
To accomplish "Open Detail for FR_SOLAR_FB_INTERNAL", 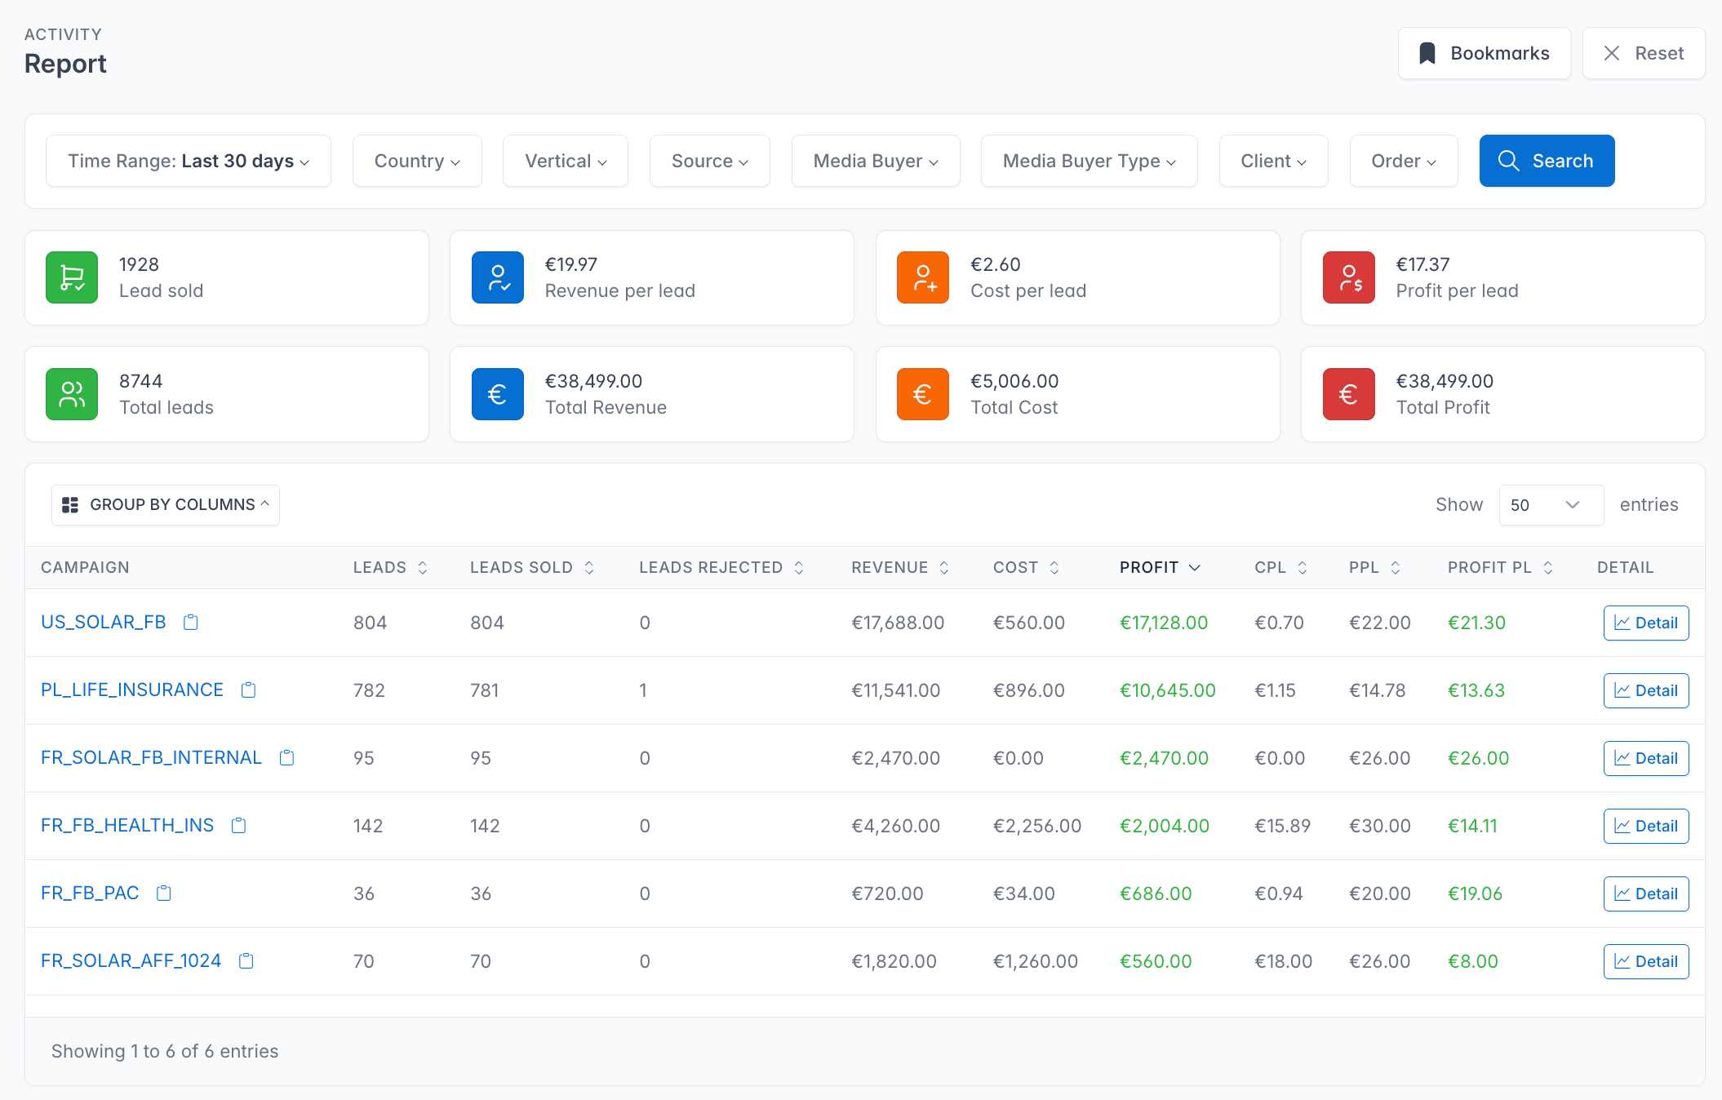I will click(1646, 758).
